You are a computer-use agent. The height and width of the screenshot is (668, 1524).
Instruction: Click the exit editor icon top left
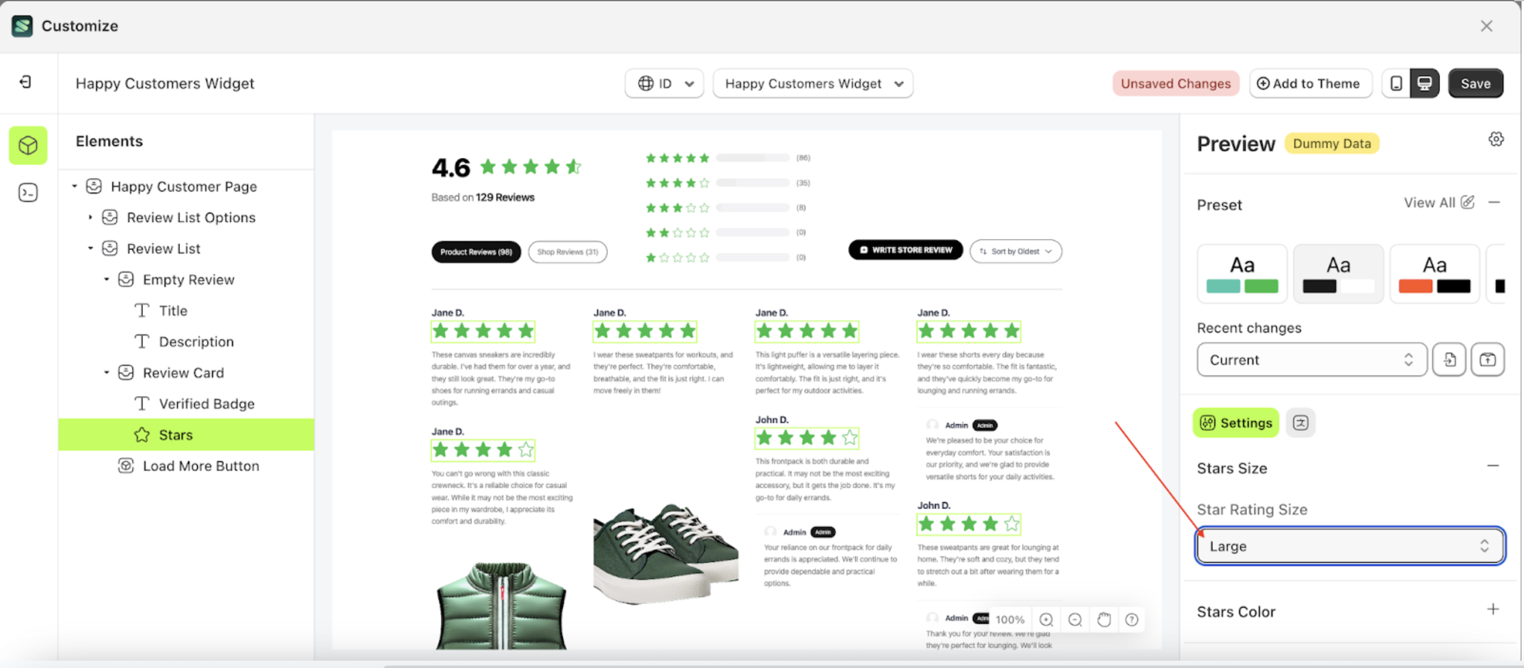click(26, 83)
